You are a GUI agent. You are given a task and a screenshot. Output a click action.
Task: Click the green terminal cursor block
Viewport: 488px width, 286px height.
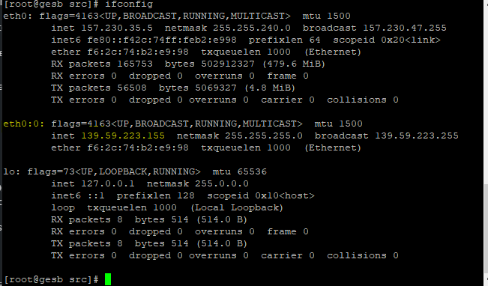pyautogui.click(x=108, y=279)
